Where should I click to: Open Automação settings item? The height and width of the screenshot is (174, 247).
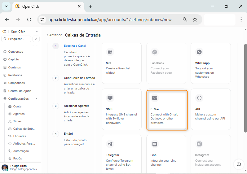21,151
